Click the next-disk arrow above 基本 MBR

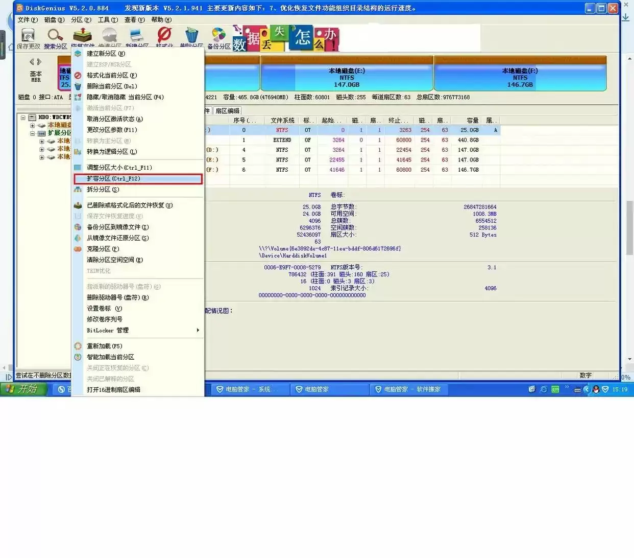(39, 62)
